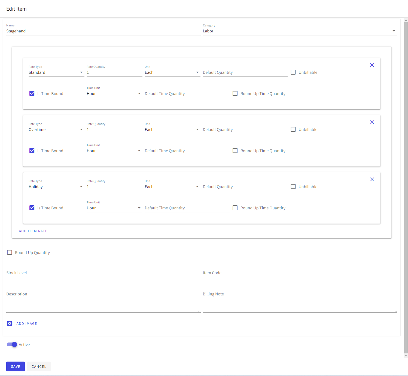408x376 pixels.
Task: Click the Default Time Quantity field on Standard rate
Action: coord(187,93)
